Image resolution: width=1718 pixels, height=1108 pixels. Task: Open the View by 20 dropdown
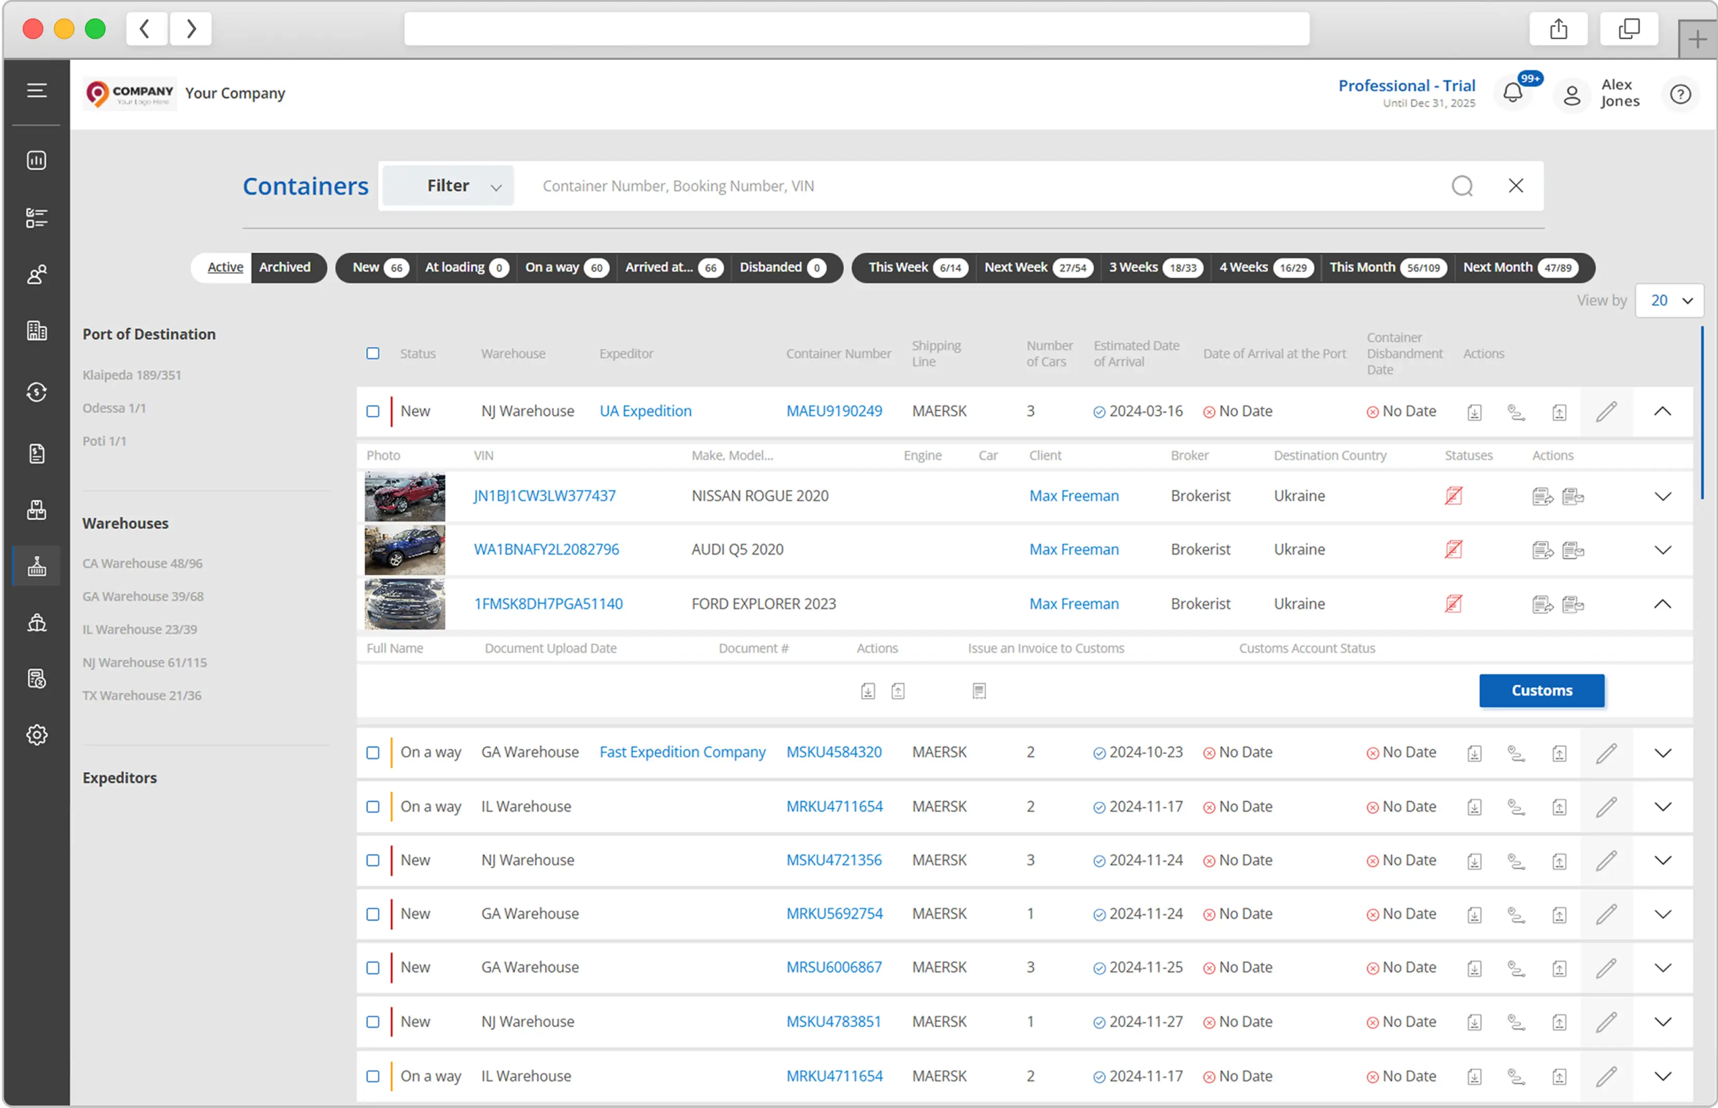1669,300
